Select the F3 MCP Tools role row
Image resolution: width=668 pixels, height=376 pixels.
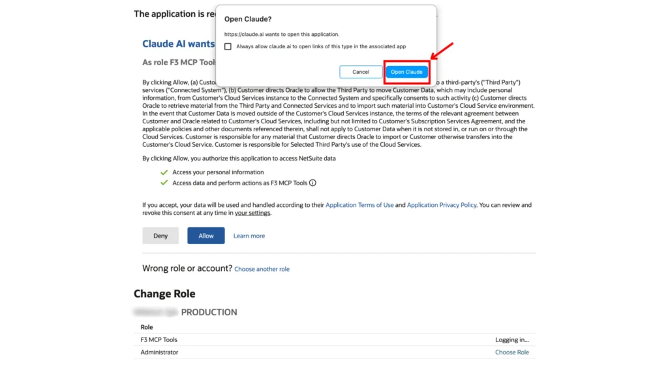(x=159, y=339)
